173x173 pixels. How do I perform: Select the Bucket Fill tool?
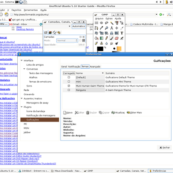pyautogui.click(x=96, y=38)
